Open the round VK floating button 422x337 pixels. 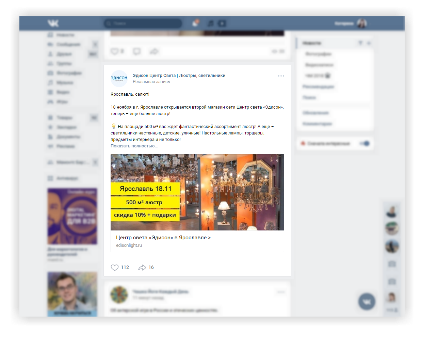367,302
